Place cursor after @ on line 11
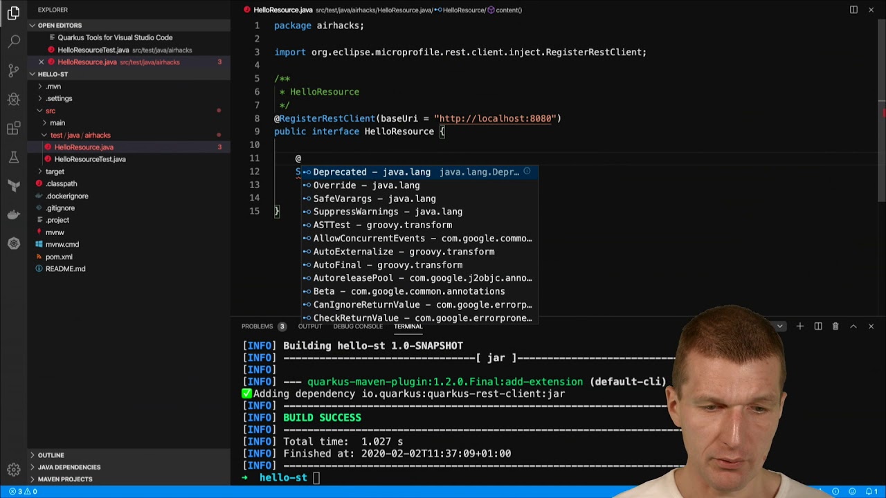The height and width of the screenshot is (498, 886). coord(302,158)
